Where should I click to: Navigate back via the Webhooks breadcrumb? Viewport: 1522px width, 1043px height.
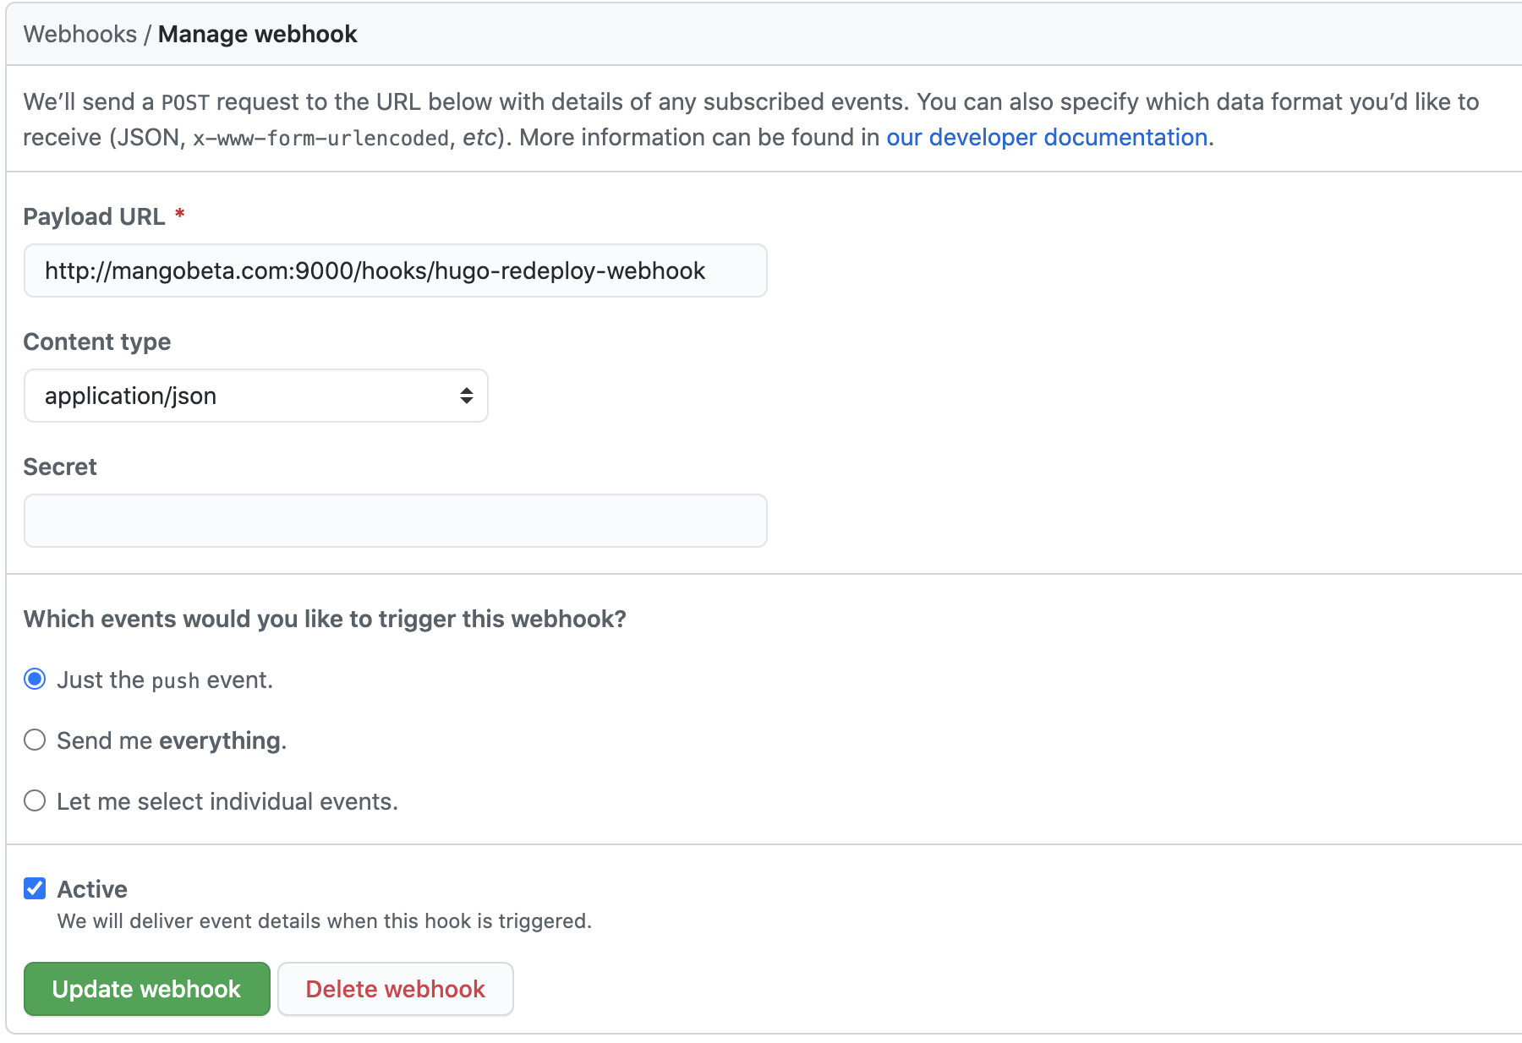(x=79, y=34)
